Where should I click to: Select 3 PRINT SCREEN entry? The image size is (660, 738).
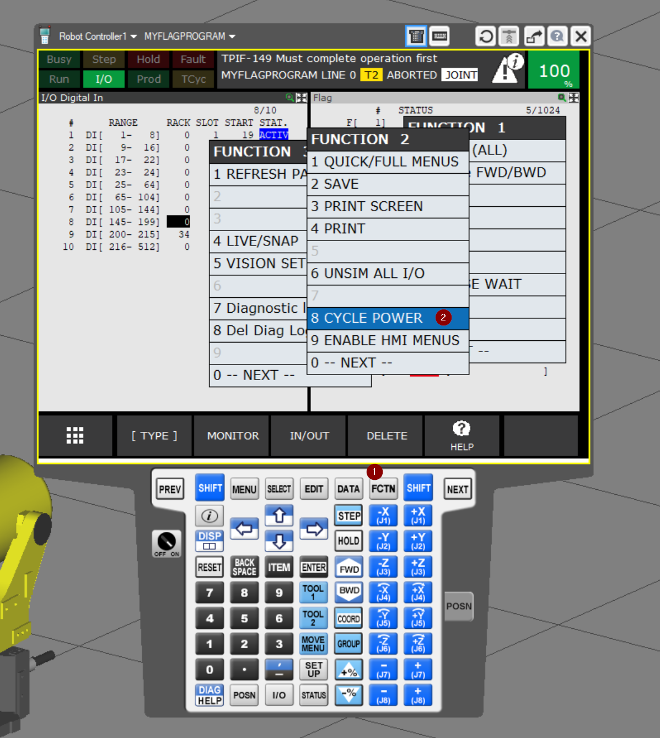(x=388, y=206)
